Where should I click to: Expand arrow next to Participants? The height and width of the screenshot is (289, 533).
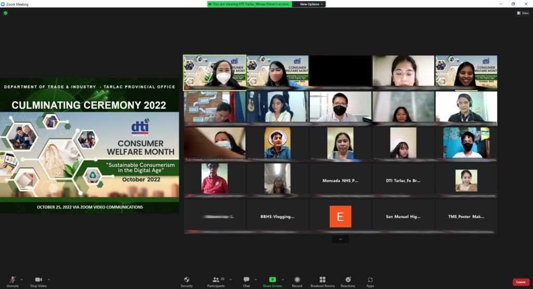coord(231,280)
